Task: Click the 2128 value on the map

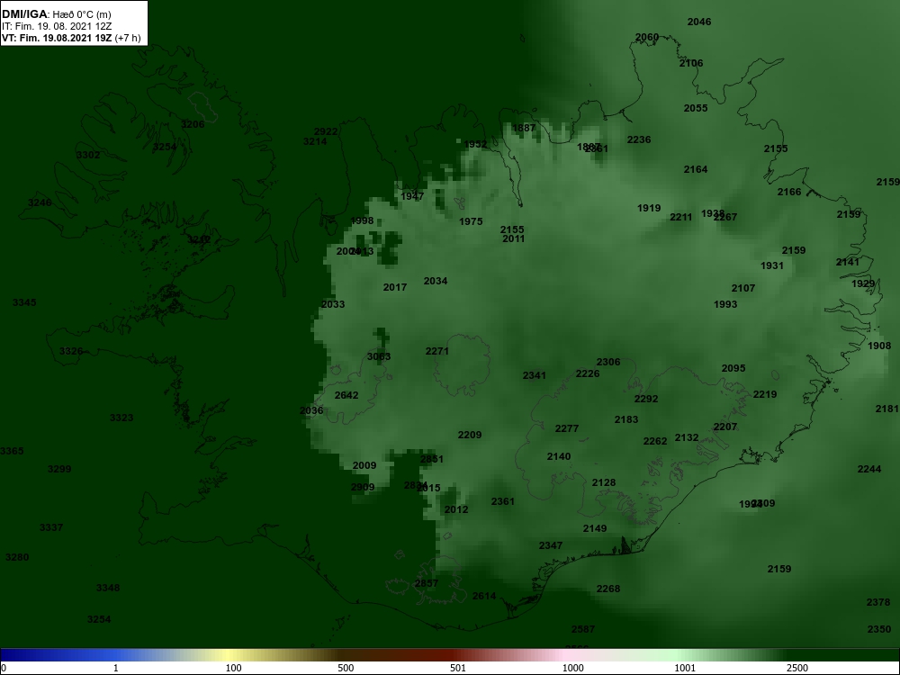Action: [x=604, y=482]
